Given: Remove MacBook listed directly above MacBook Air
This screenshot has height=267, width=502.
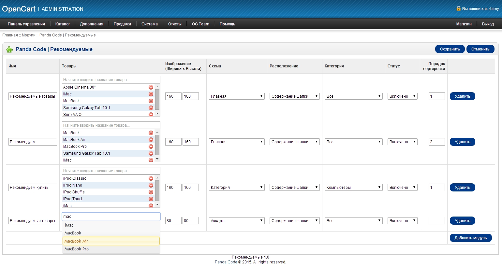Looking at the screenshot, I should click(151, 133).
